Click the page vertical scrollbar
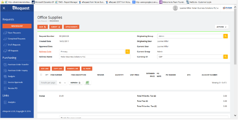Image resolution: width=238 pixels, height=120 pixels. [x=236, y=40]
